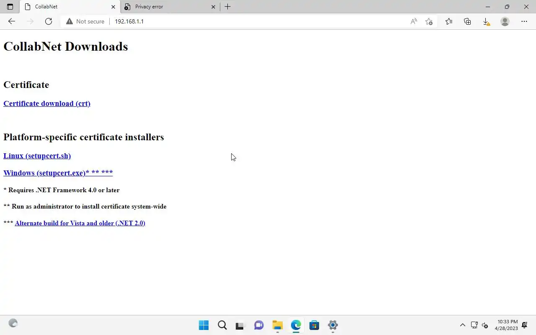Open the Windows Start menu
This screenshot has width=536, height=335.
pos(204,325)
